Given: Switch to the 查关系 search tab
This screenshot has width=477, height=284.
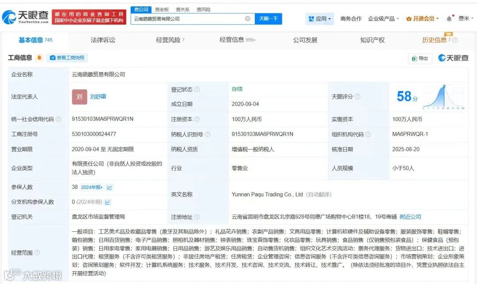Looking at the screenshot, I should click(x=182, y=9).
